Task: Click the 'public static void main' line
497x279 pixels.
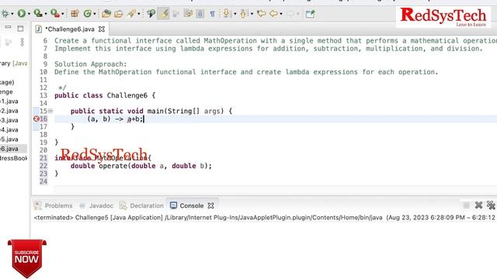Action: [151, 111]
